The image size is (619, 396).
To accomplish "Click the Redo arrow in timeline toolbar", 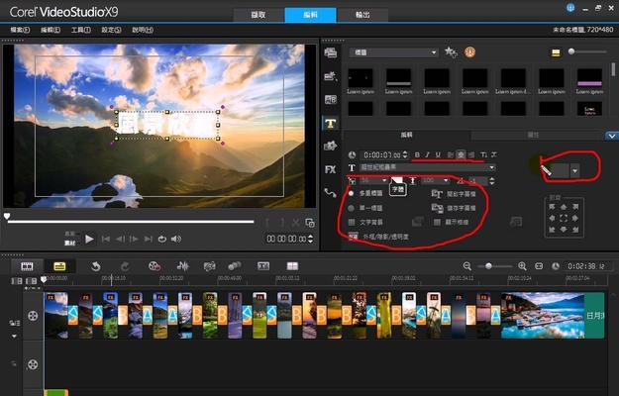I will pyautogui.click(x=125, y=266).
